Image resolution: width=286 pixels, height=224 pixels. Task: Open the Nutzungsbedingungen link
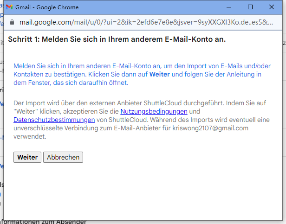154,112
